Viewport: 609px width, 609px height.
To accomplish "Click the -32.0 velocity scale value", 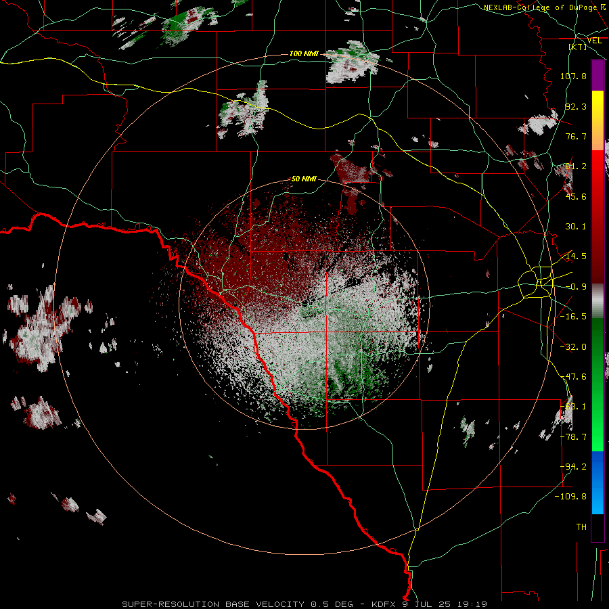I will (x=573, y=347).
